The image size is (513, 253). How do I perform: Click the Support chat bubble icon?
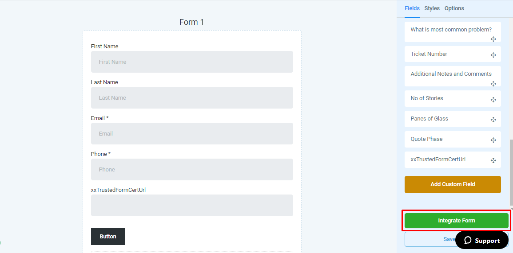pos(468,241)
